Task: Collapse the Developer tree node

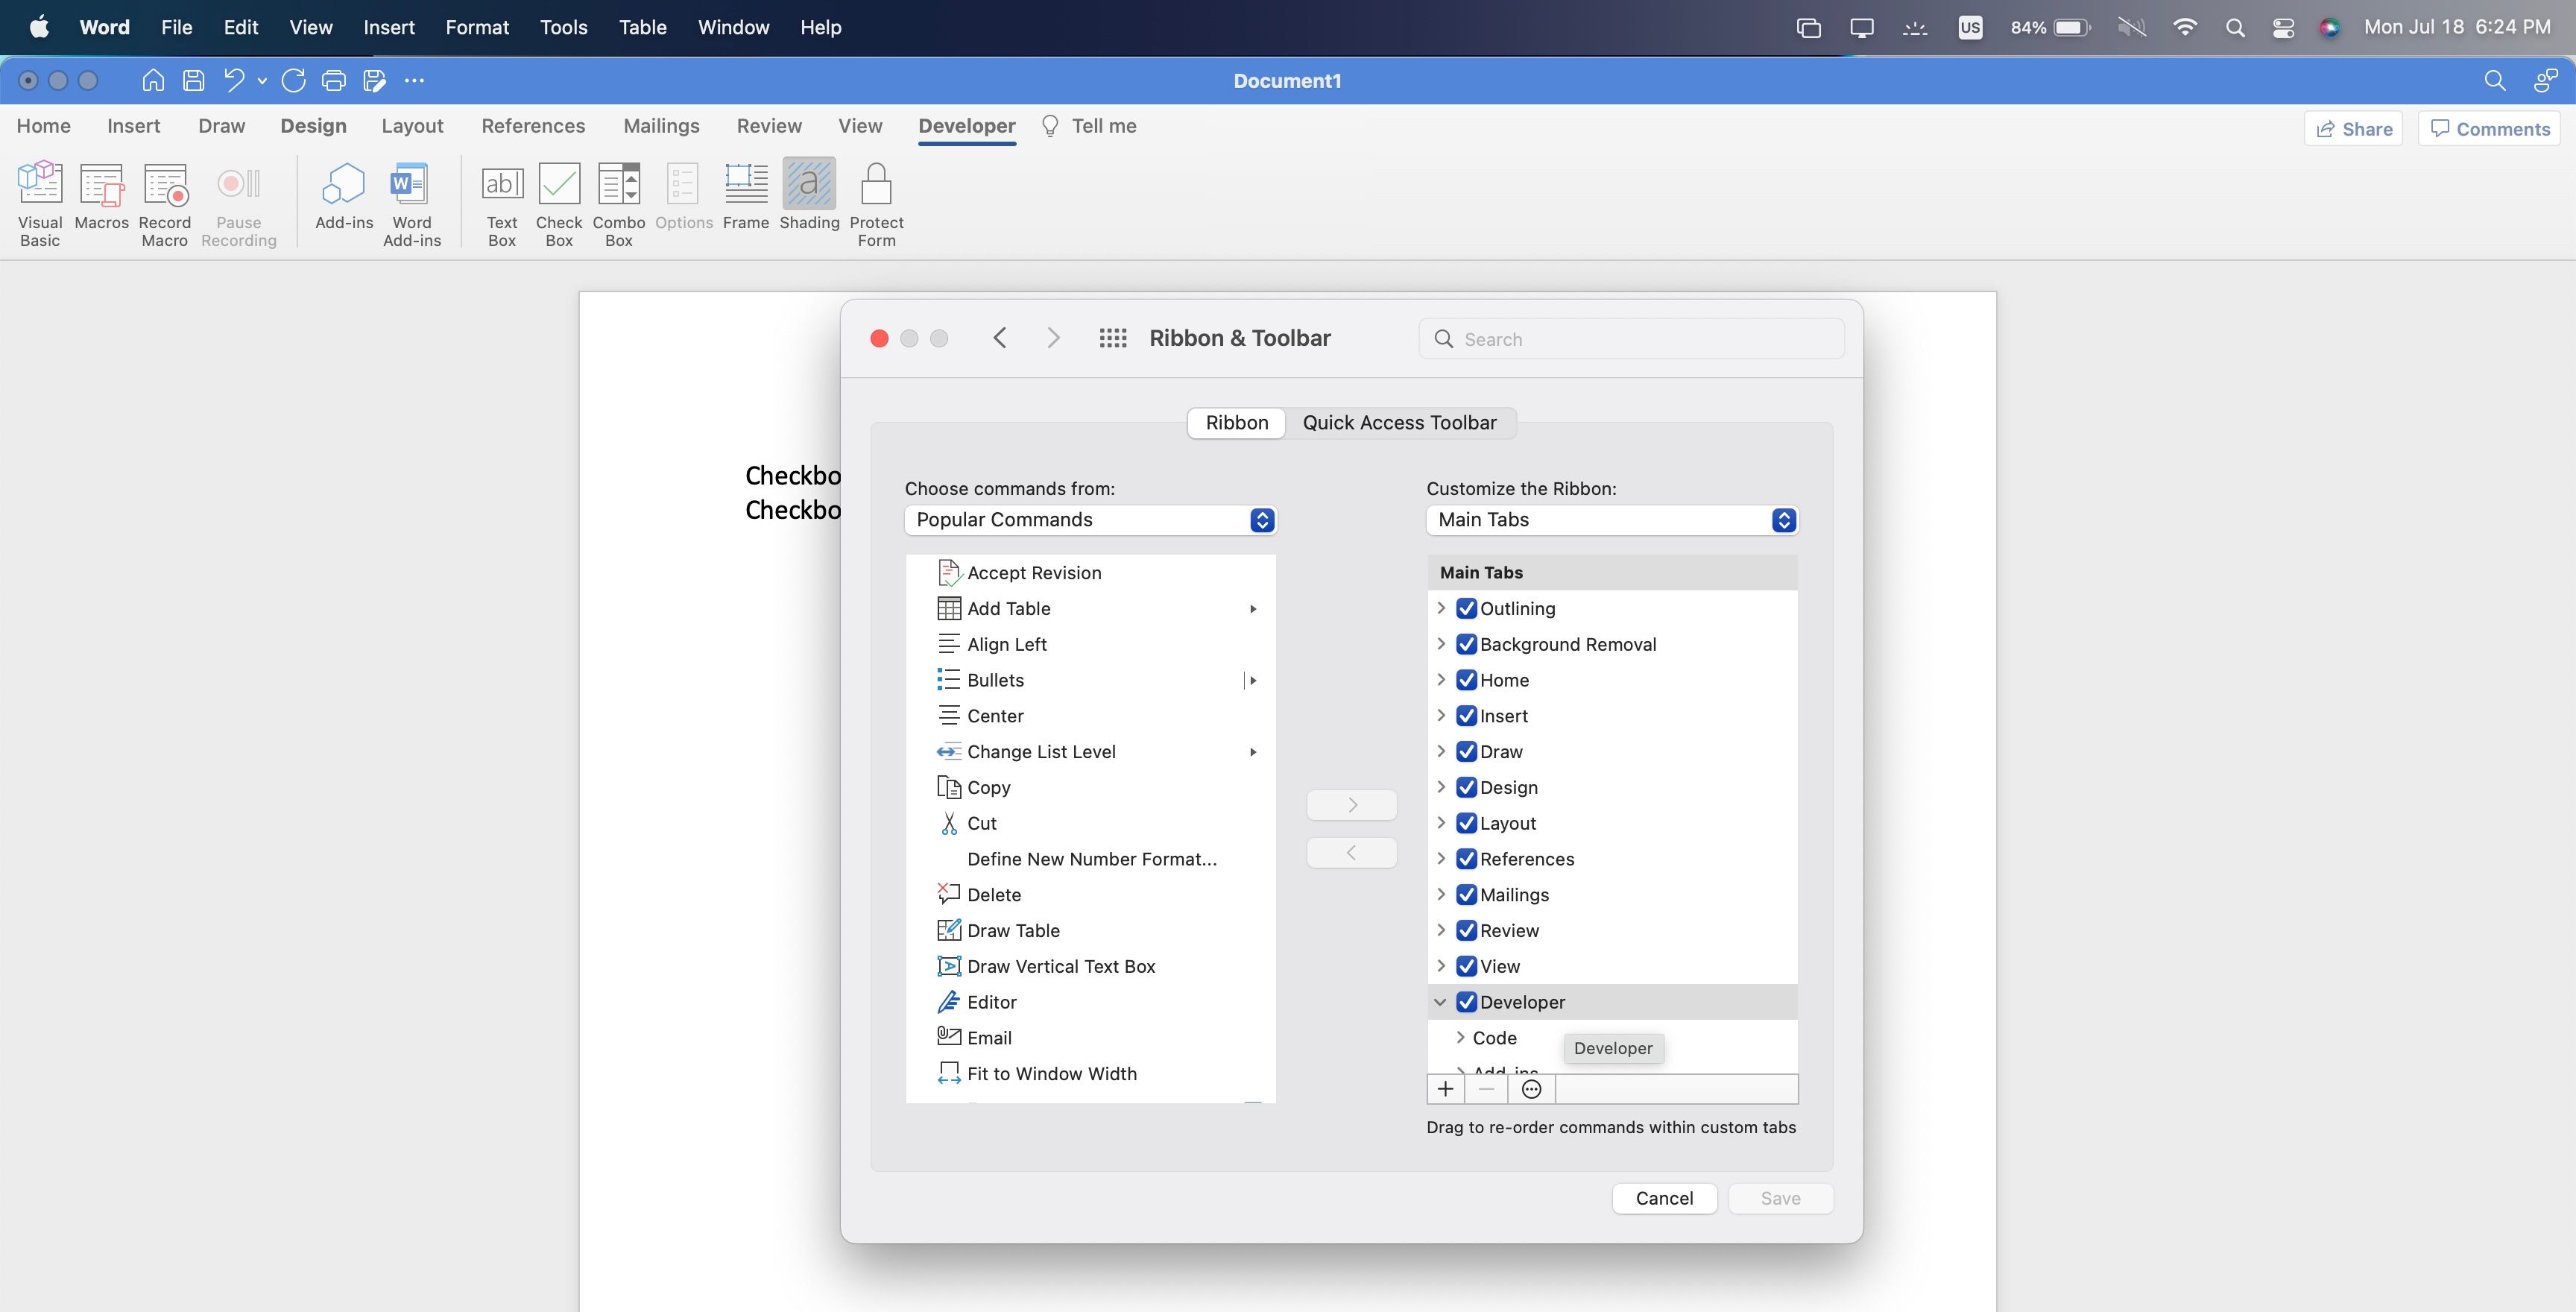Action: coord(1440,1002)
